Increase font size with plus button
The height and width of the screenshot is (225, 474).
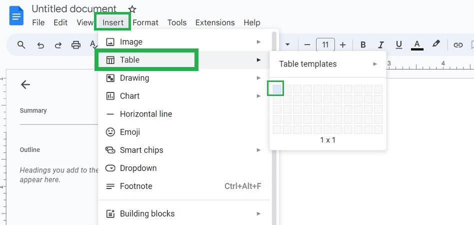[342, 45]
